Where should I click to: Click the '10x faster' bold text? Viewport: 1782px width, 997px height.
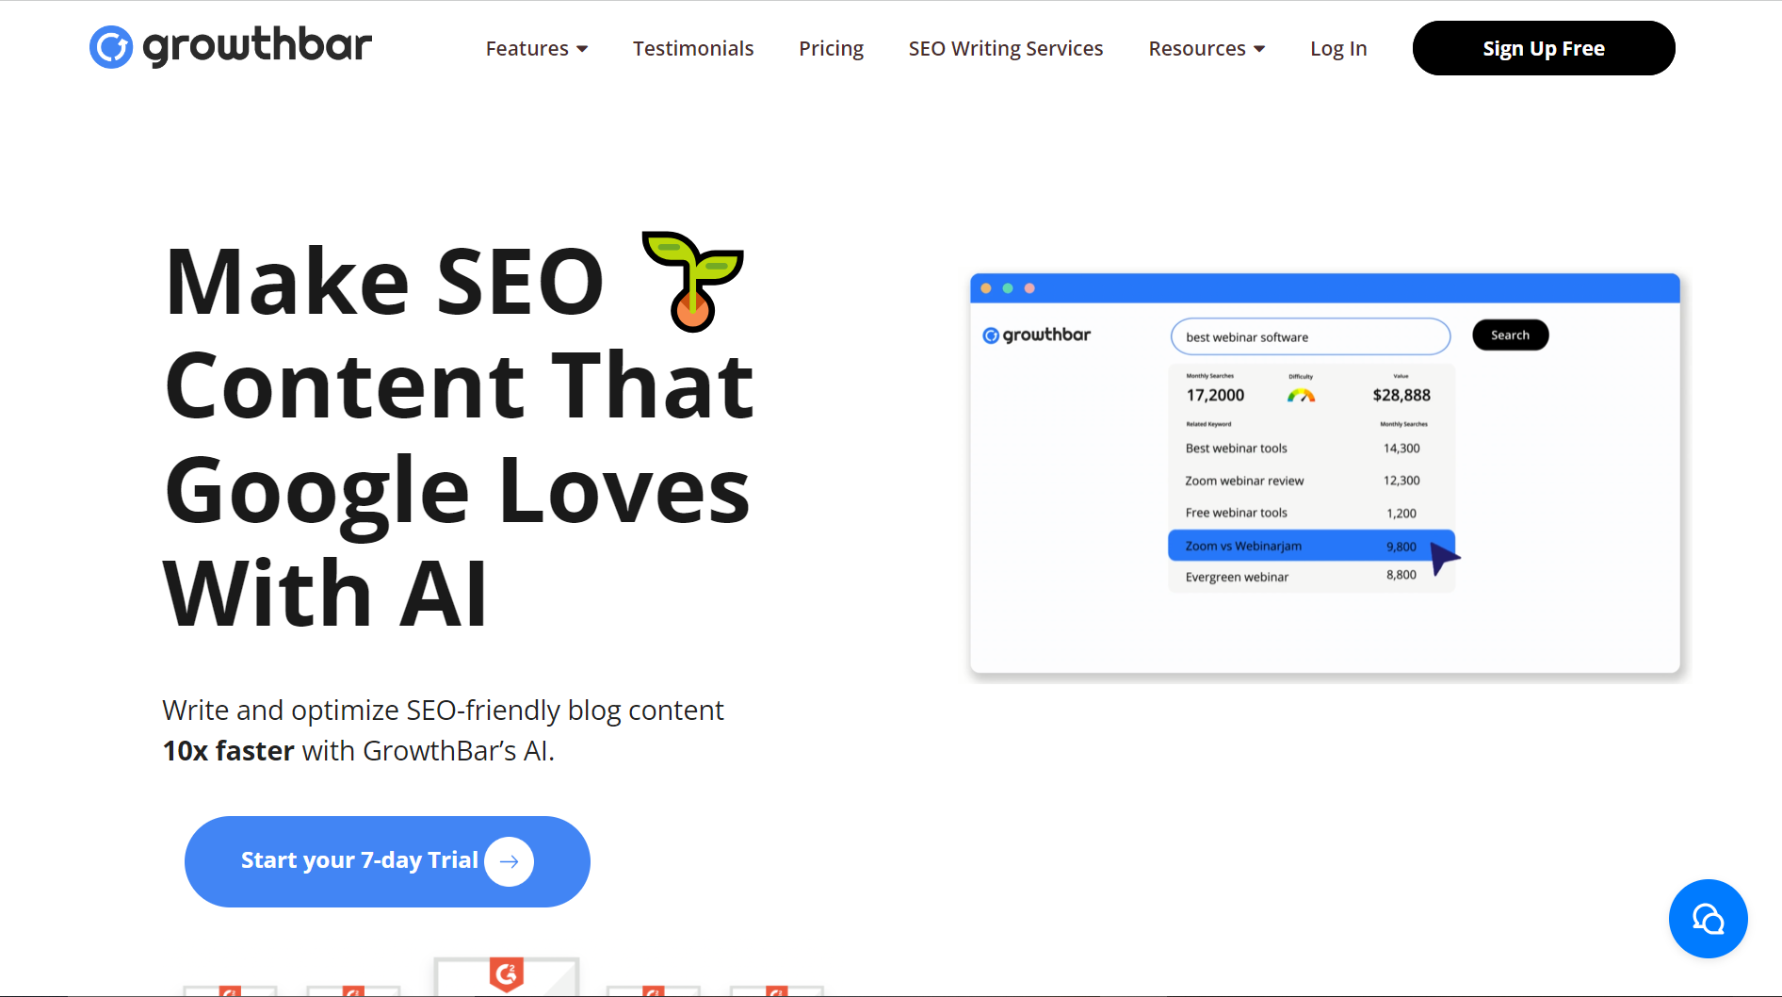tap(228, 751)
